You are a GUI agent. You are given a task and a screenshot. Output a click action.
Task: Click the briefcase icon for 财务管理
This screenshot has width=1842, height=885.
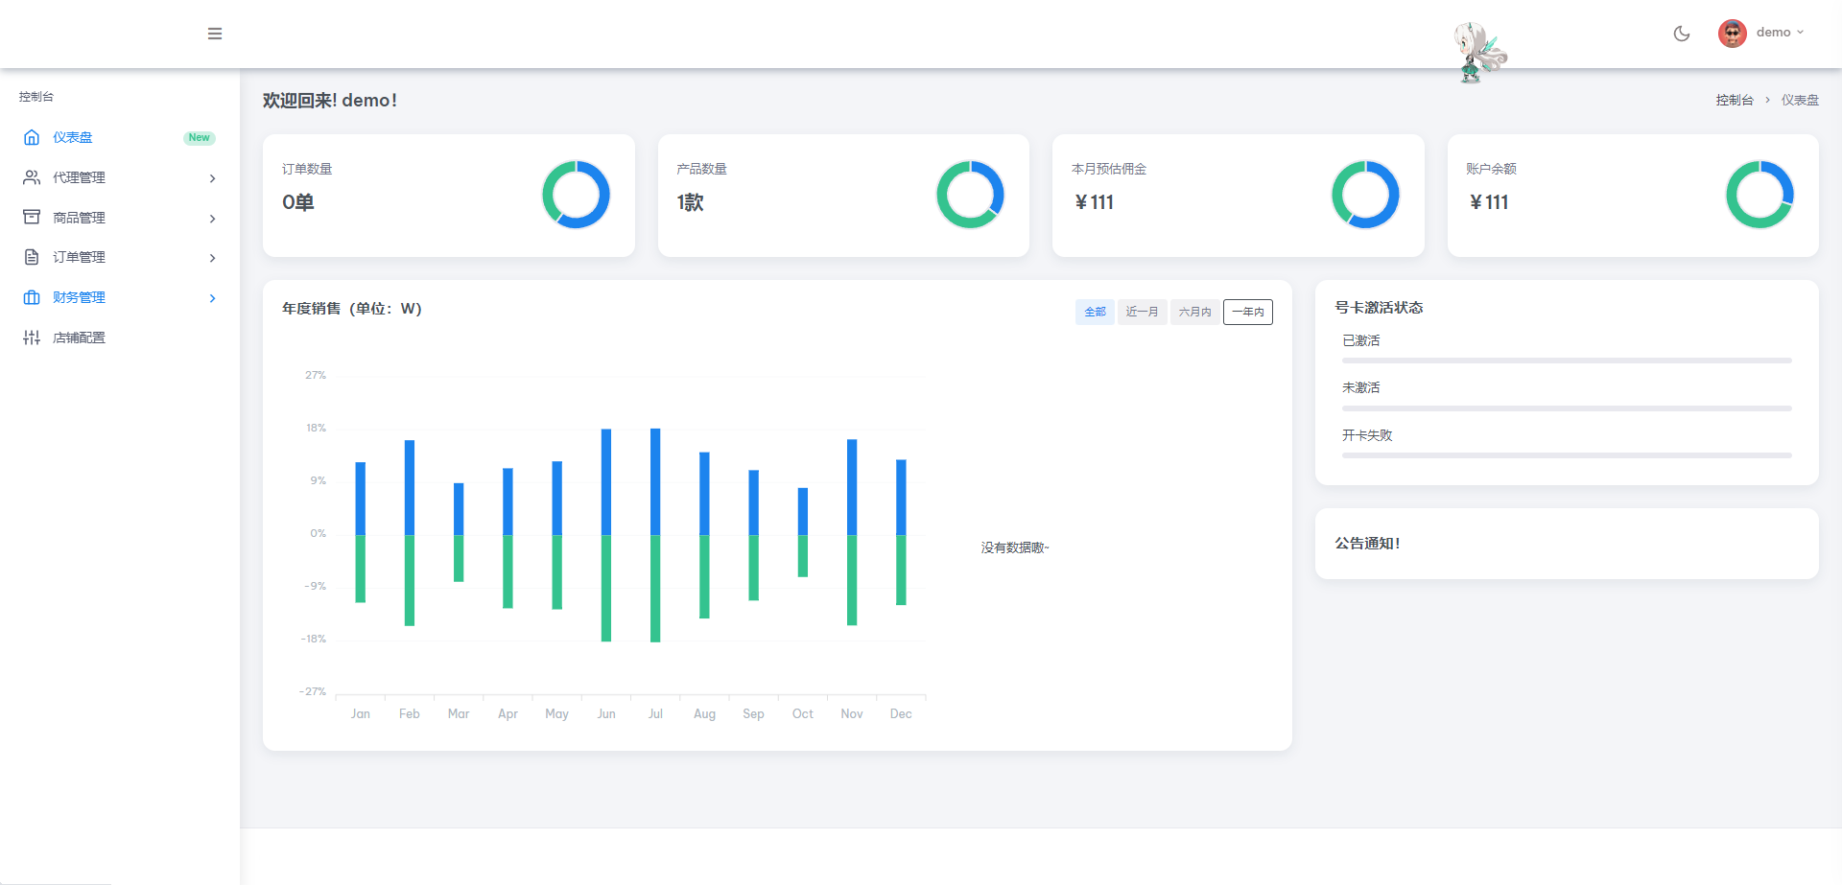tap(32, 297)
